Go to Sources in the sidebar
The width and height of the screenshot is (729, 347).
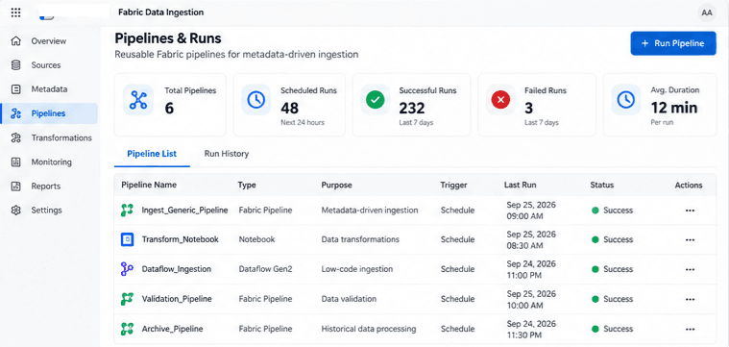[49, 65]
